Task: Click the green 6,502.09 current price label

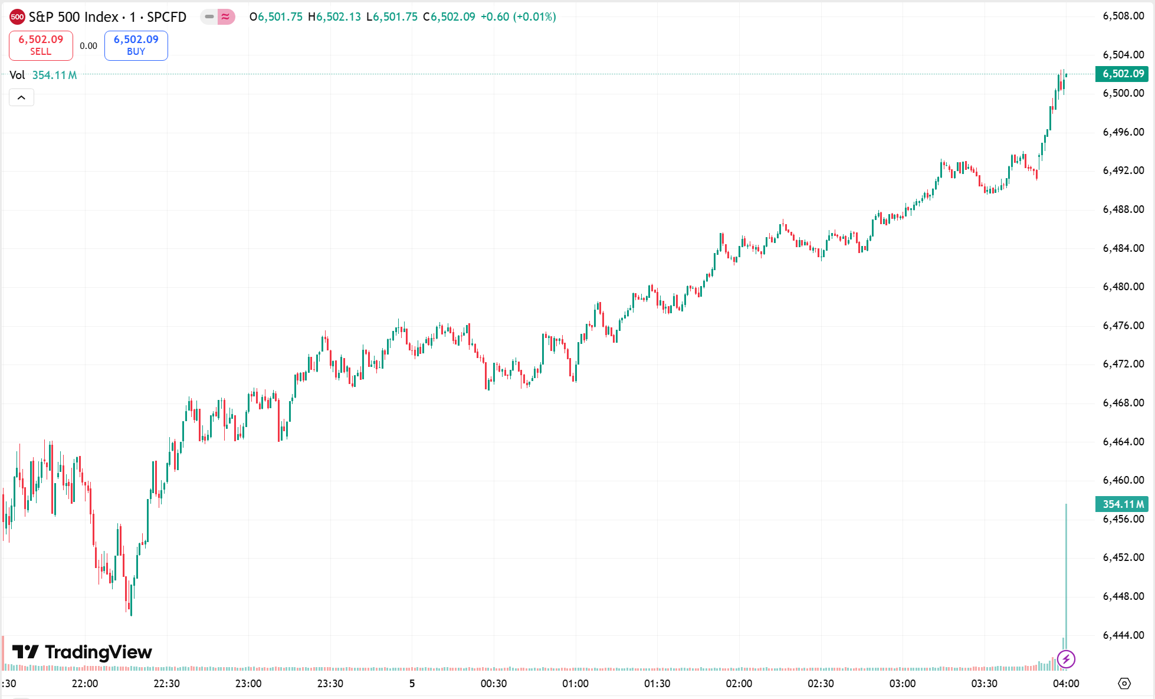Action: pyautogui.click(x=1122, y=74)
